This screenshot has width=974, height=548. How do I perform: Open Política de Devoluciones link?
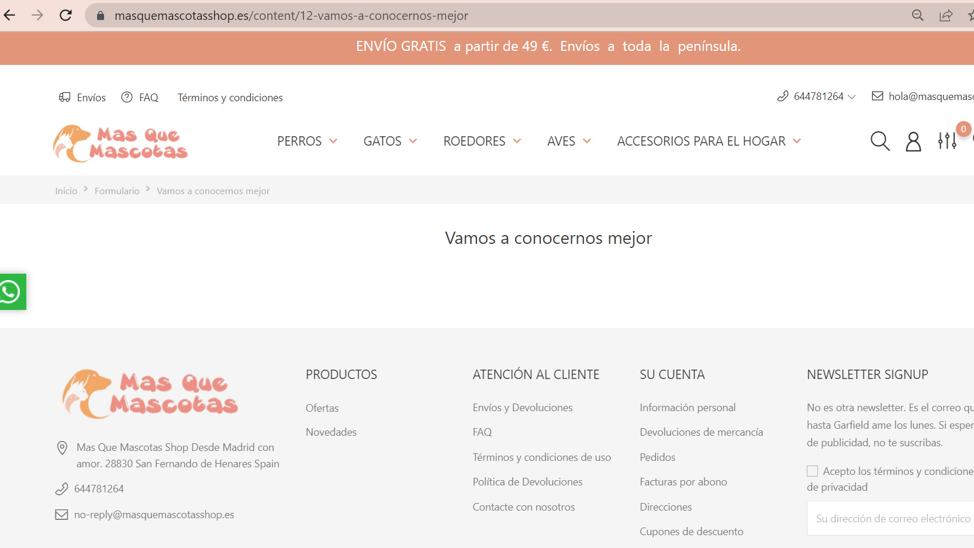[527, 482]
